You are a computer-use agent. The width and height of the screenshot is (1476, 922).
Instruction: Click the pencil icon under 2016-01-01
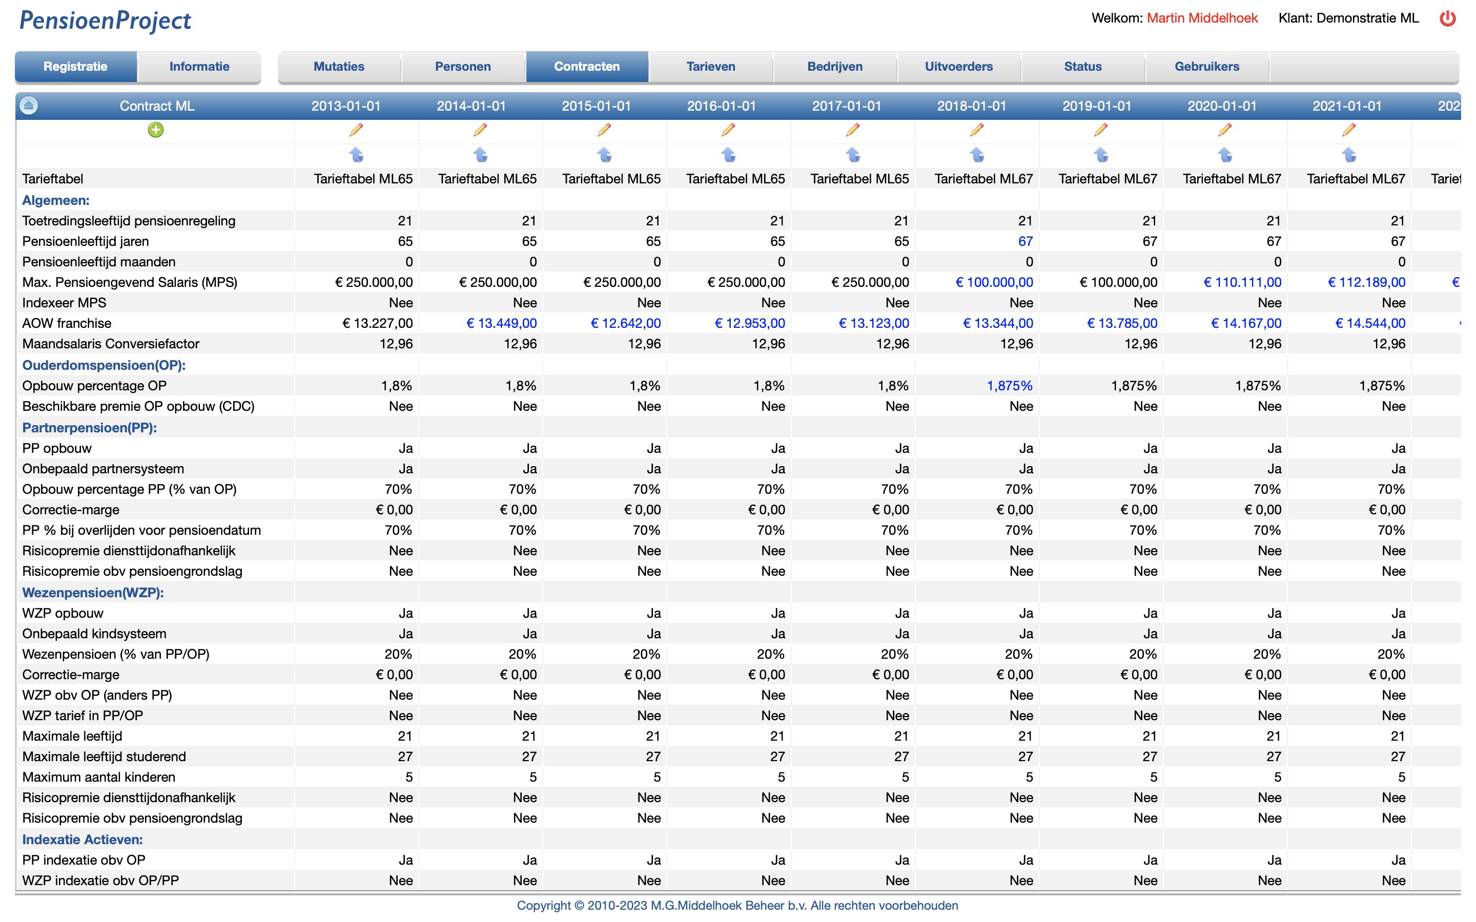click(728, 130)
